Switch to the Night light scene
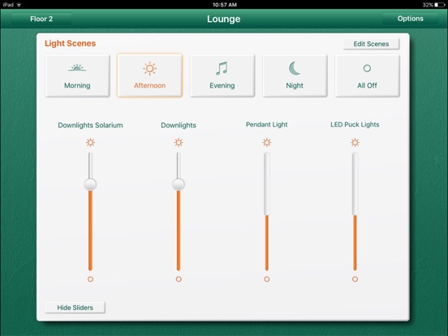 [295, 75]
